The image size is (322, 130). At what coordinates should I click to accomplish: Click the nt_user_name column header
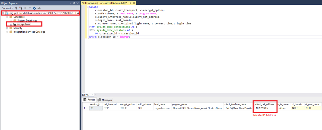click(312, 104)
